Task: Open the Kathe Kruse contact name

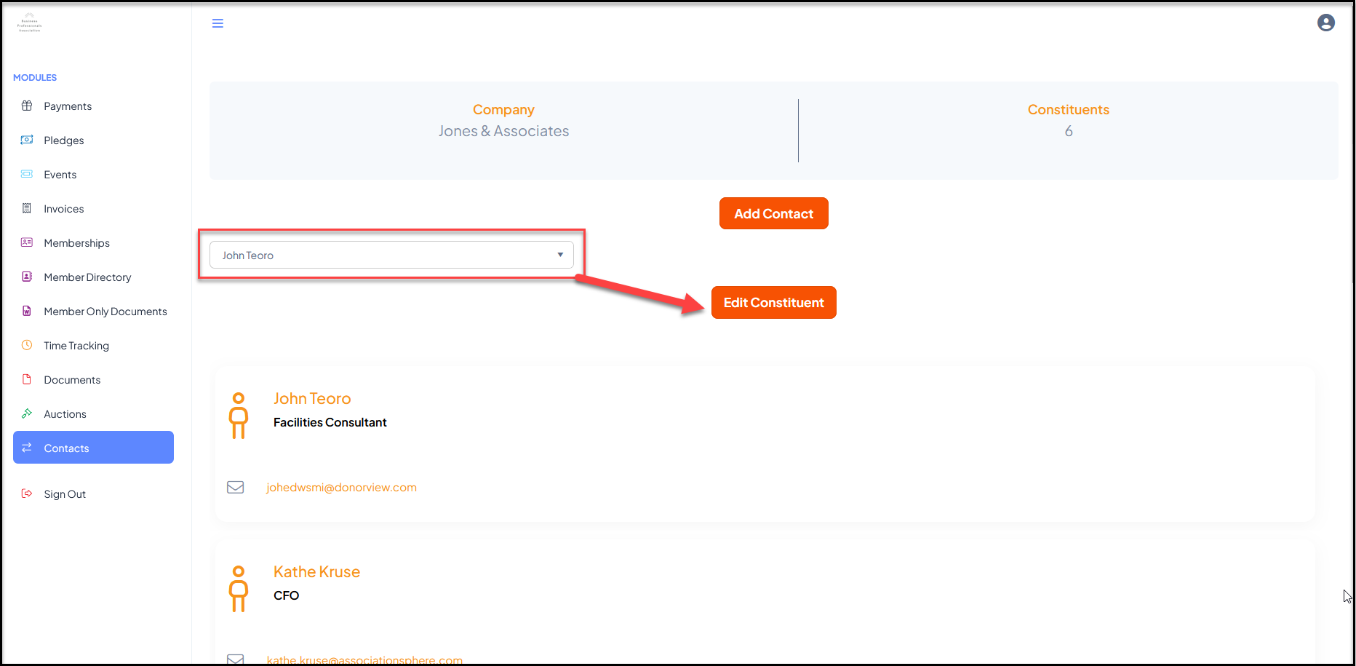Action: pos(316,572)
